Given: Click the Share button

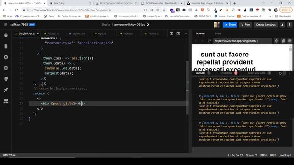Looking at the screenshot, I should (230, 24).
